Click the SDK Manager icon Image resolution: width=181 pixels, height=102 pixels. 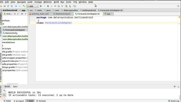click(x=70, y=6)
